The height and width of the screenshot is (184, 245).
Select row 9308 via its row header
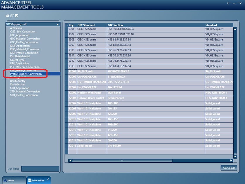66,40
